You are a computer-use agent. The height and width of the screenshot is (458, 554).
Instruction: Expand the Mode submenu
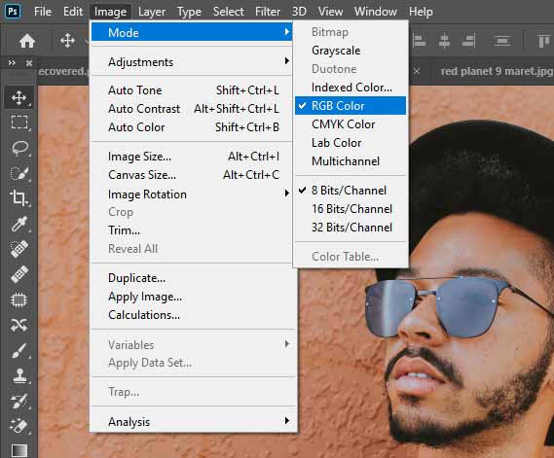pos(192,32)
